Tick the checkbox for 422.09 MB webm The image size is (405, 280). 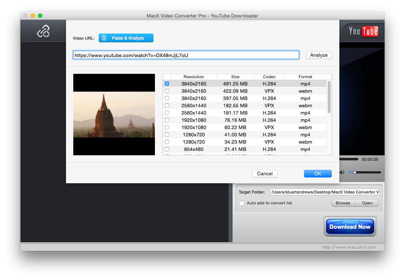click(x=167, y=91)
